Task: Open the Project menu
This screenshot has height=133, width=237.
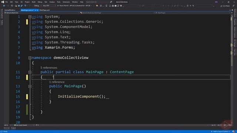Action: (x=27, y=2)
